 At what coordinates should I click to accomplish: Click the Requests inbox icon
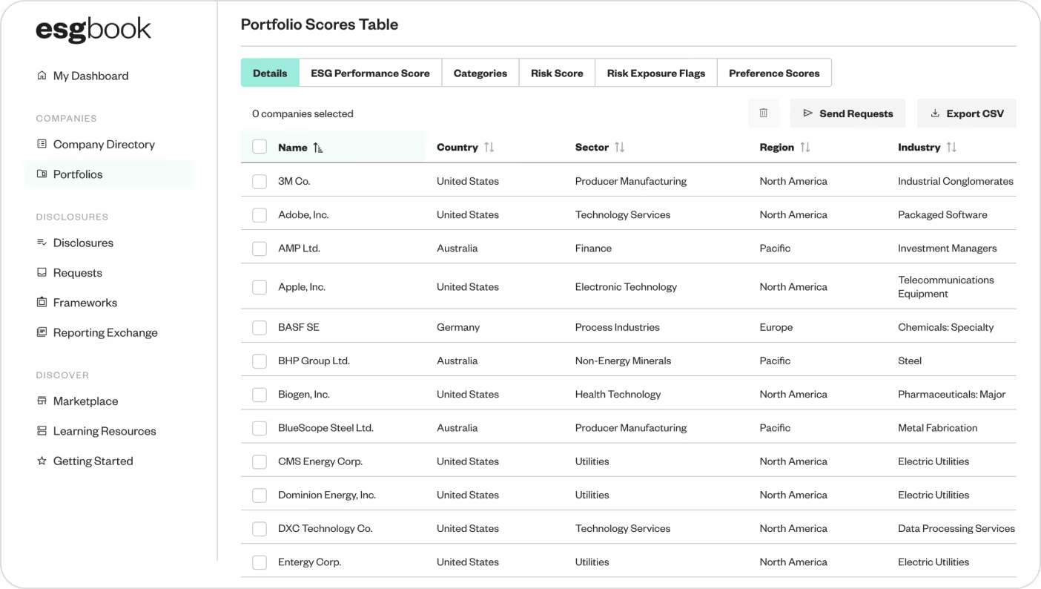(42, 272)
